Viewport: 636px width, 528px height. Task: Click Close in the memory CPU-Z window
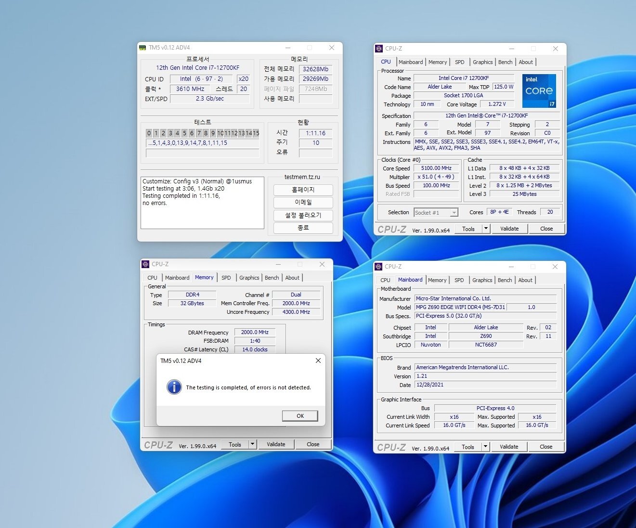[313, 444]
